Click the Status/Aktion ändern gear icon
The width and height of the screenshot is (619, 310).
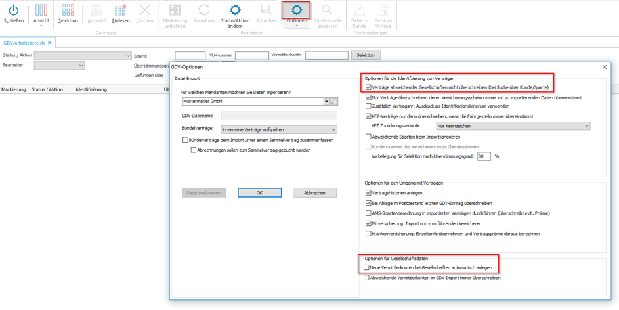[235, 10]
